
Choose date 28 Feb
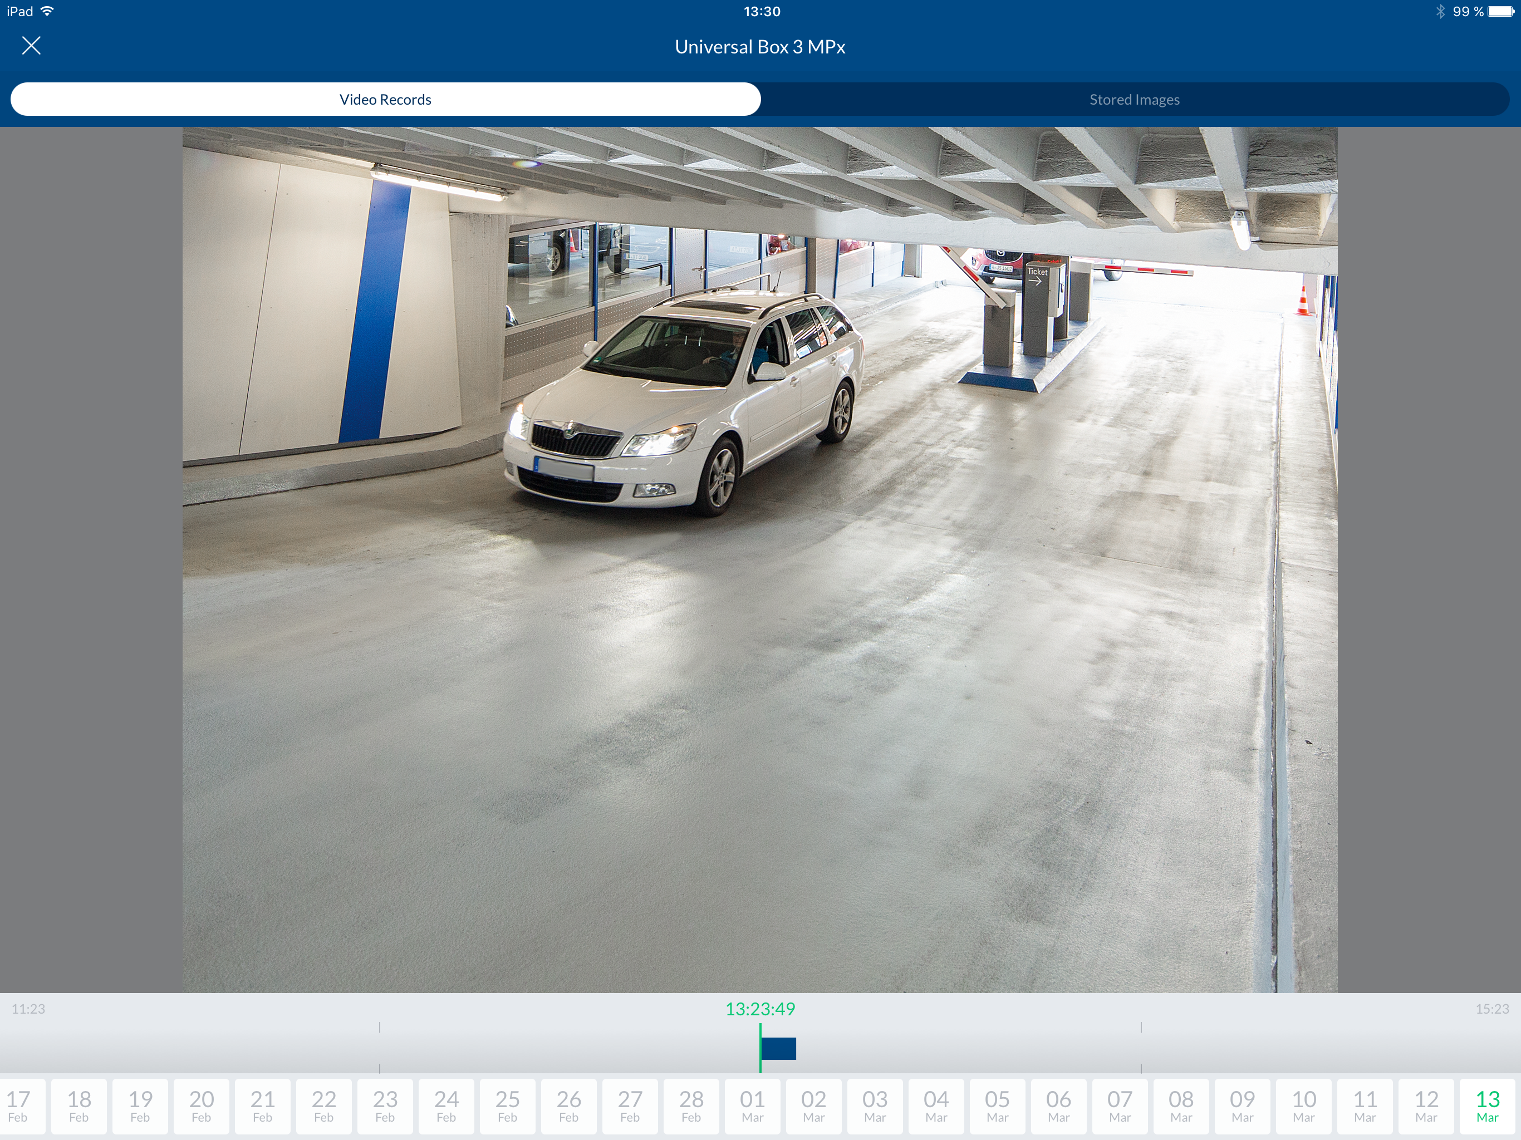click(691, 1105)
